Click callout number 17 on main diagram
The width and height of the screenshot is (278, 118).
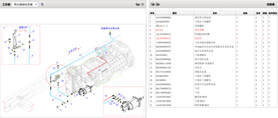[x=80, y=55]
